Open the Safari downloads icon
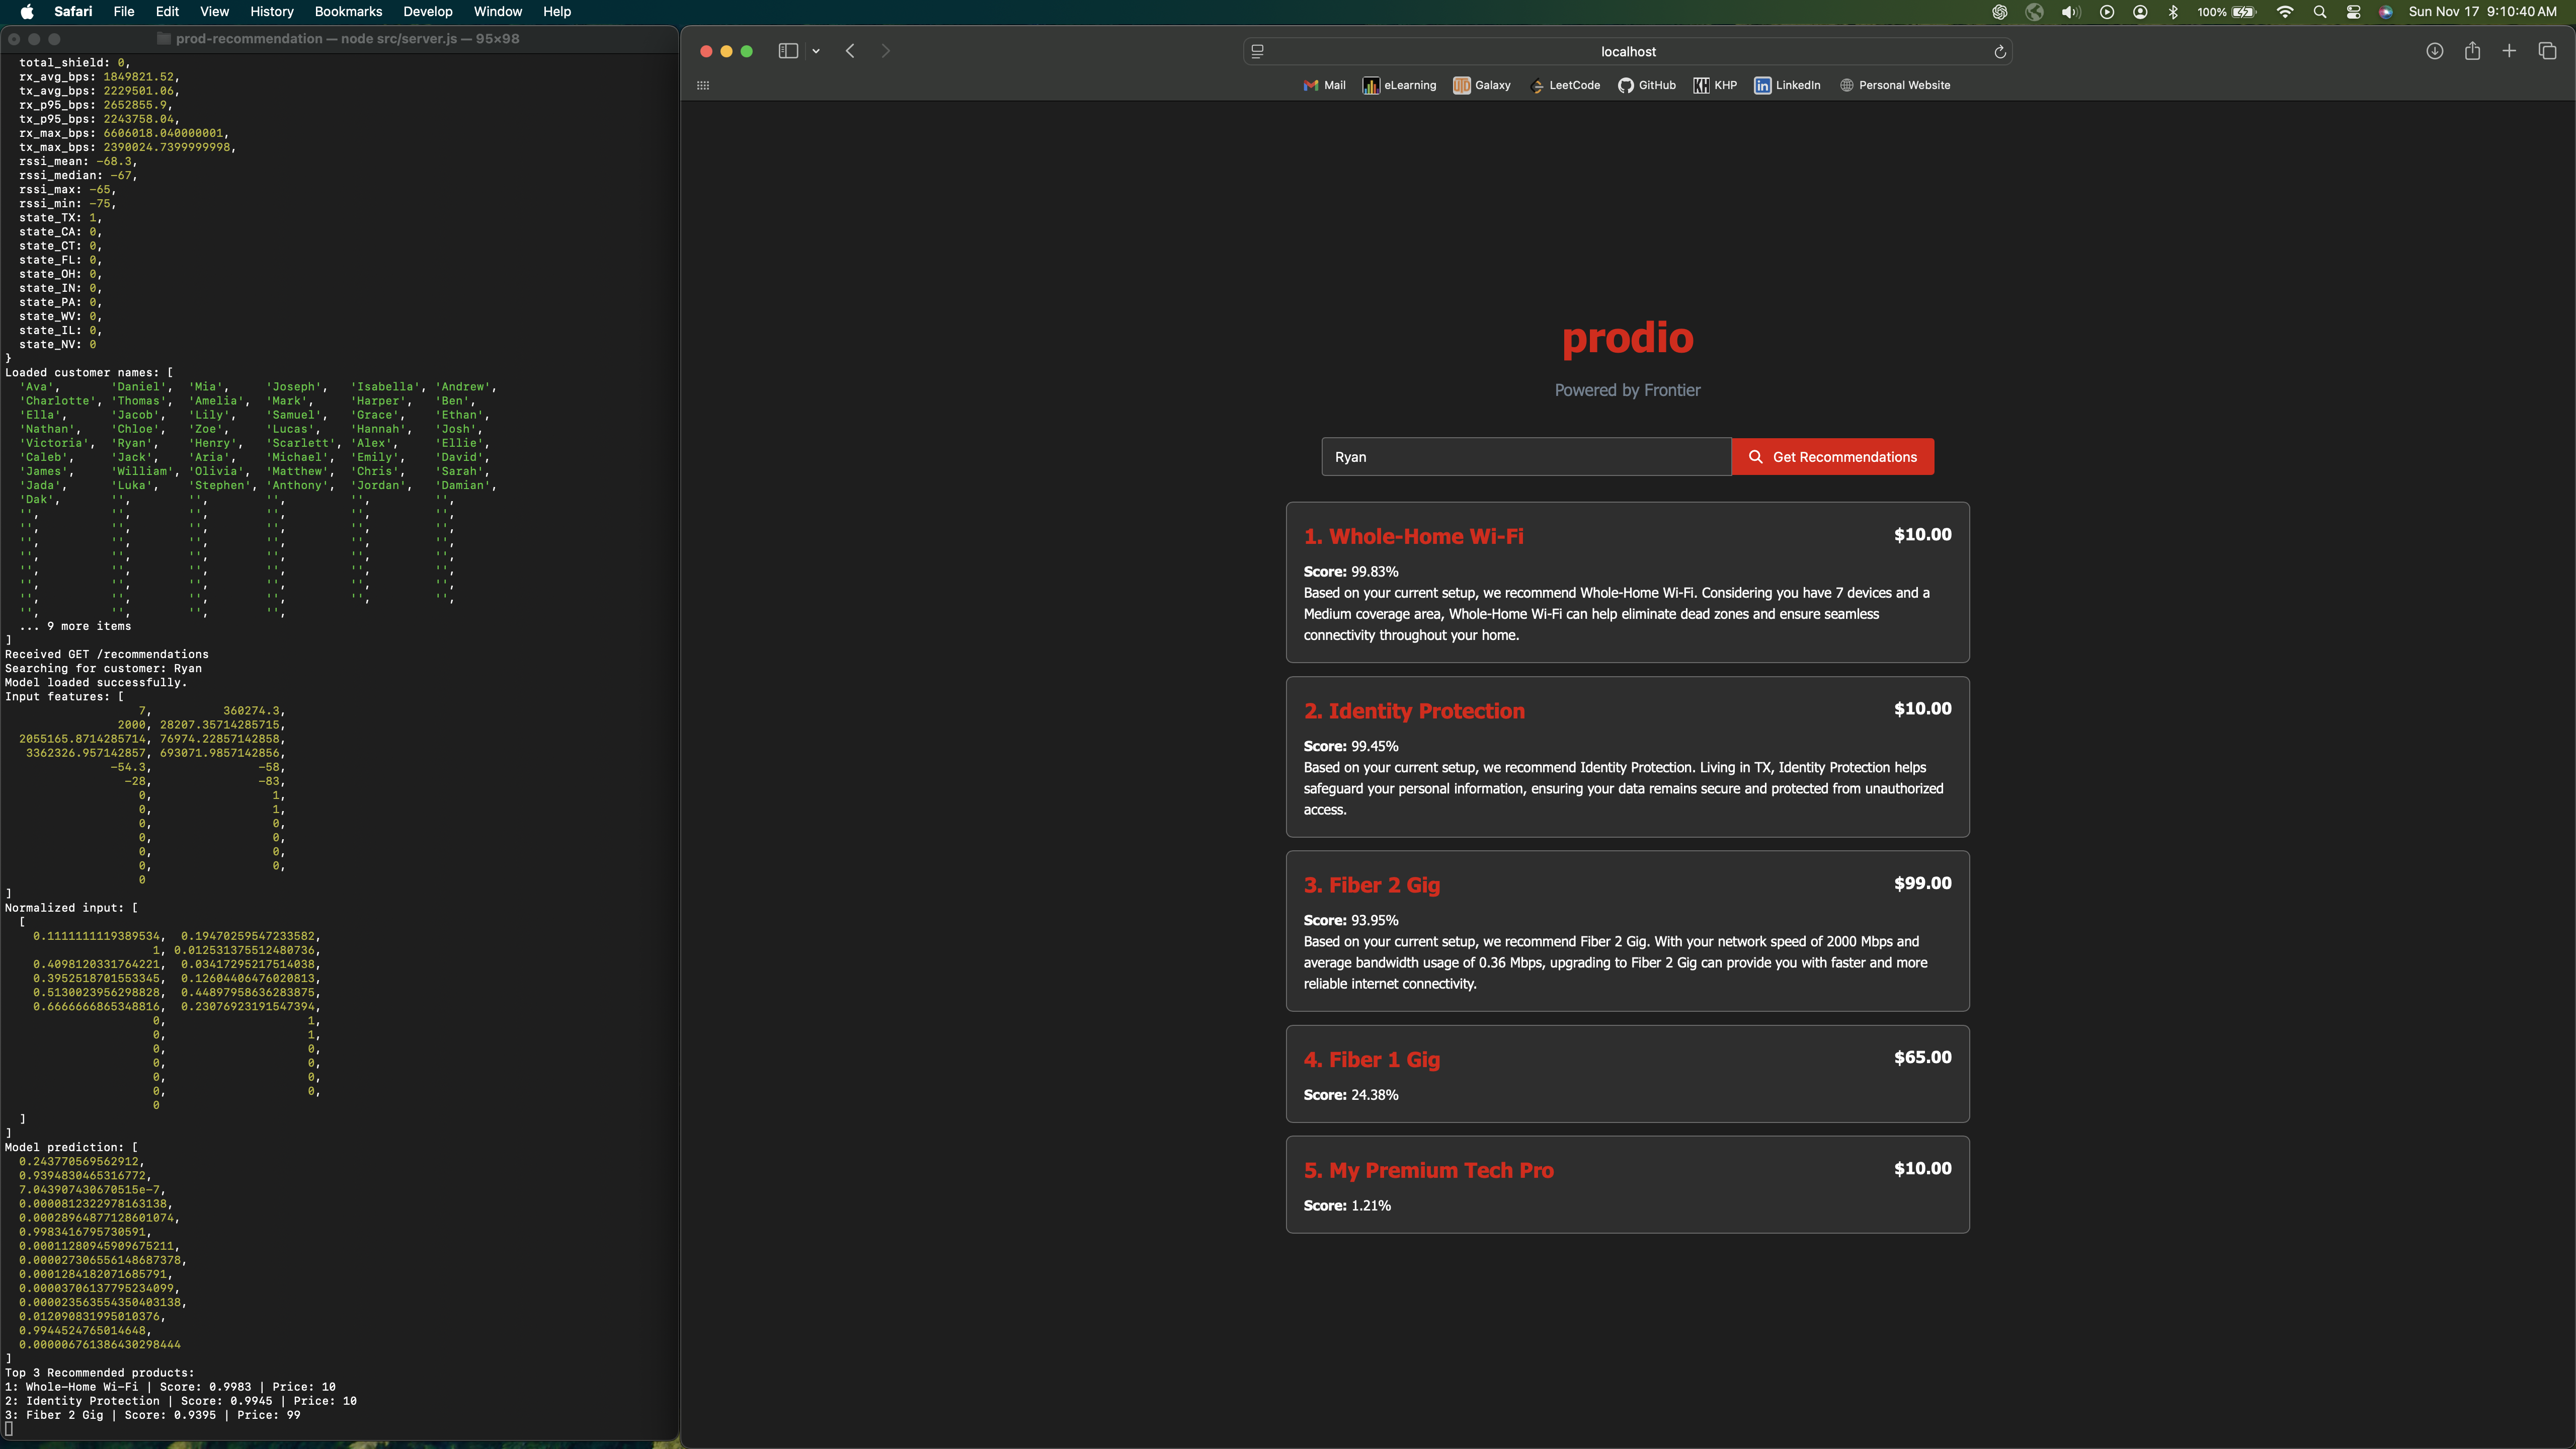 2434,51
